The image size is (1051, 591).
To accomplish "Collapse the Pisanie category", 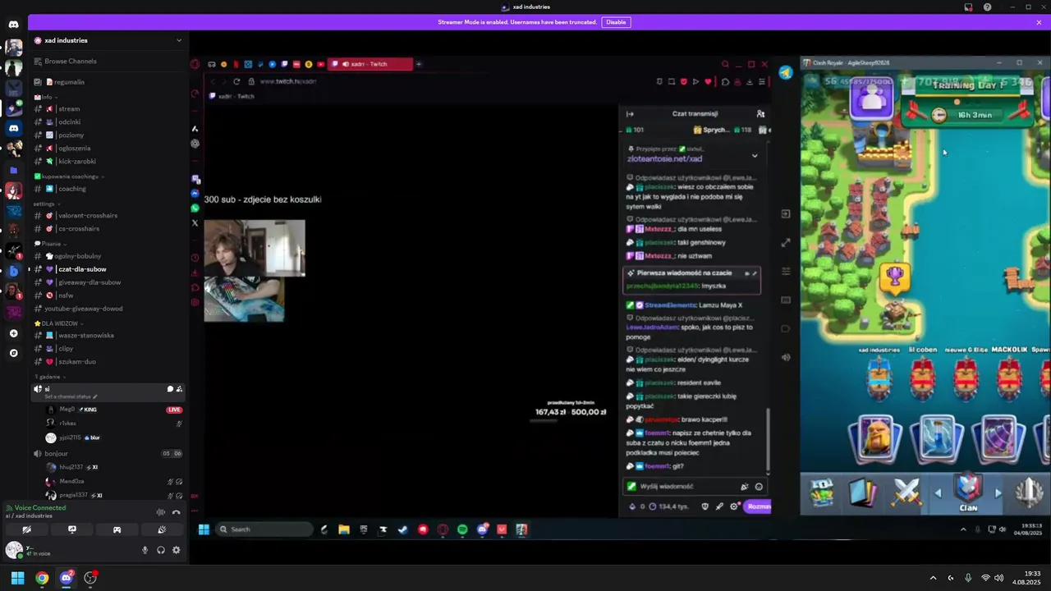I will [x=51, y=244].
